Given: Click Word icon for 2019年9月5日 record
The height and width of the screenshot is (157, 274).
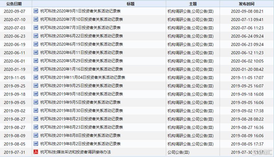Looking at the screenshot, I should coord(36,102).
